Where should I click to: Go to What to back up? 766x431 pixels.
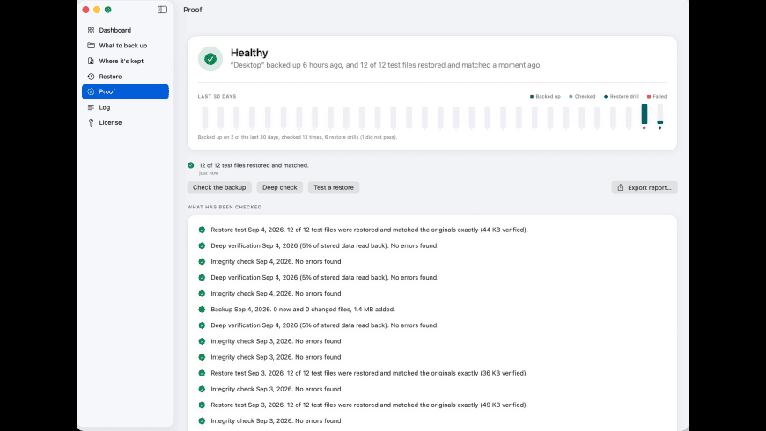tap(125, 46)
